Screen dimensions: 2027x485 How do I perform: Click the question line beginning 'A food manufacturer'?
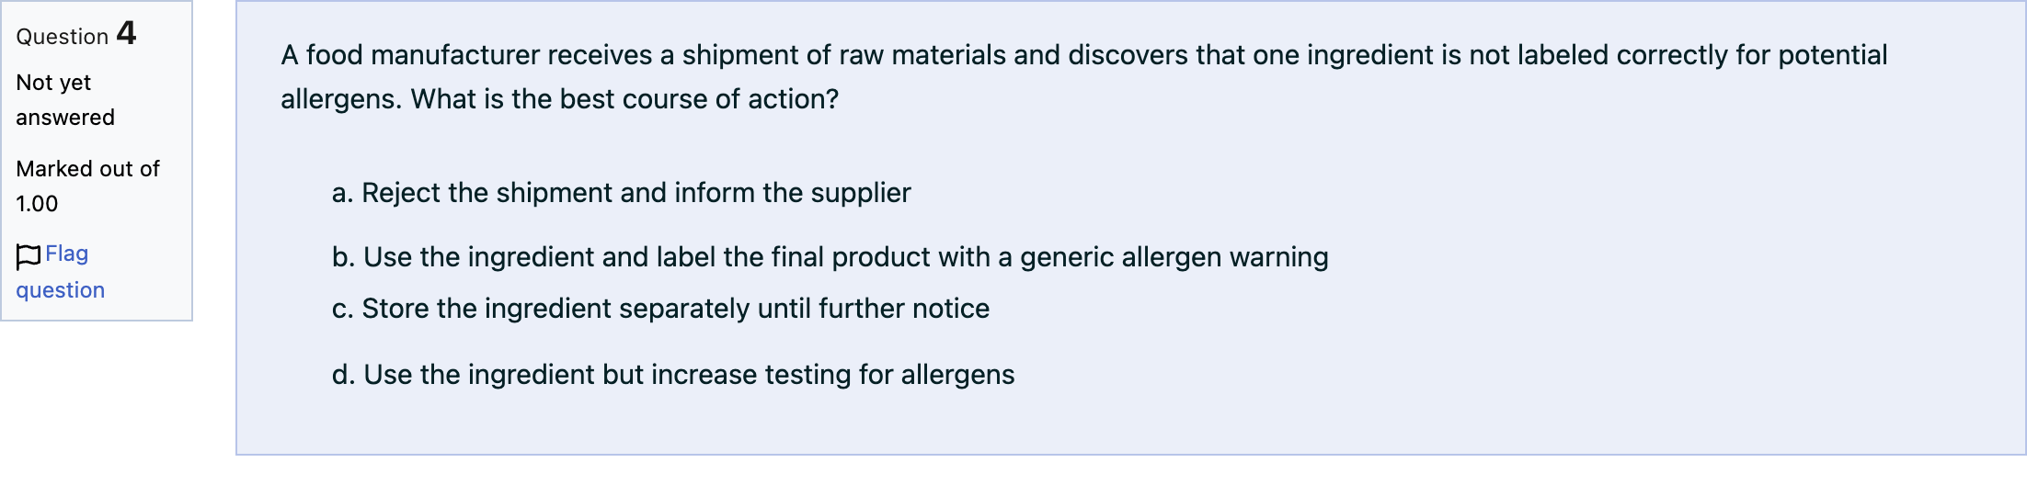pos(1083,55)
